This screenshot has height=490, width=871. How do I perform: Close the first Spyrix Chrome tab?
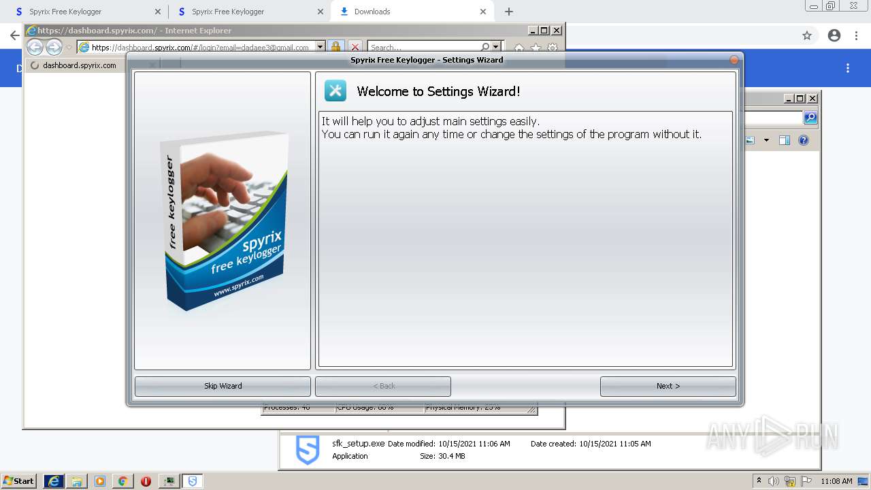click(158, 12)
